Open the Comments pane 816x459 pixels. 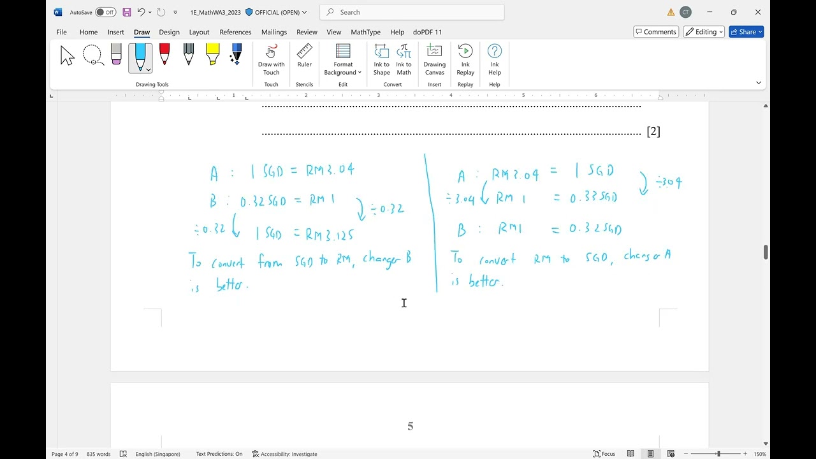[x=655, y=32]
